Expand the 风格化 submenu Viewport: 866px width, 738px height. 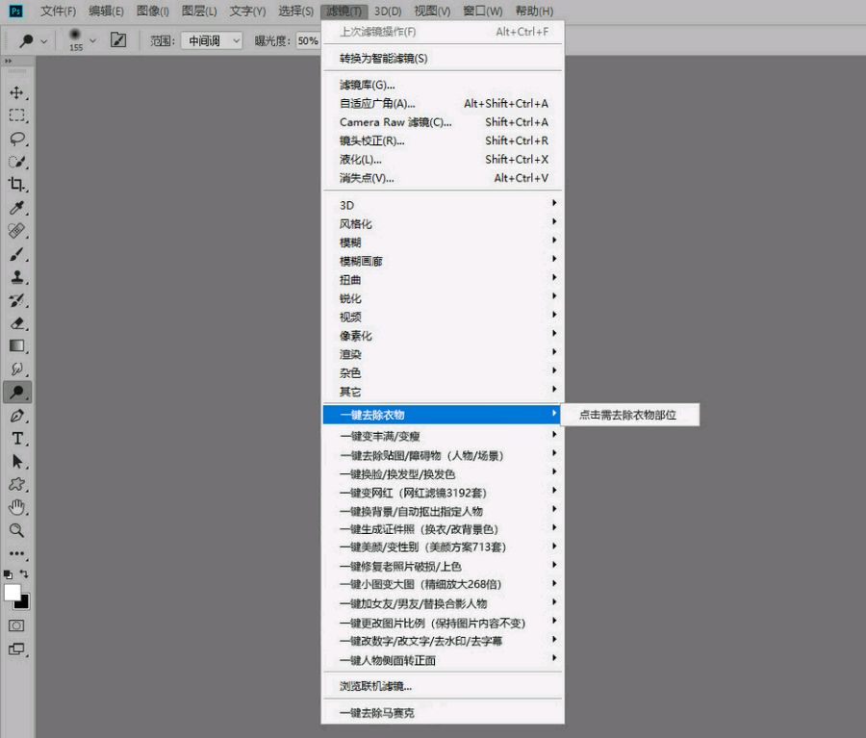click(443, 224)
